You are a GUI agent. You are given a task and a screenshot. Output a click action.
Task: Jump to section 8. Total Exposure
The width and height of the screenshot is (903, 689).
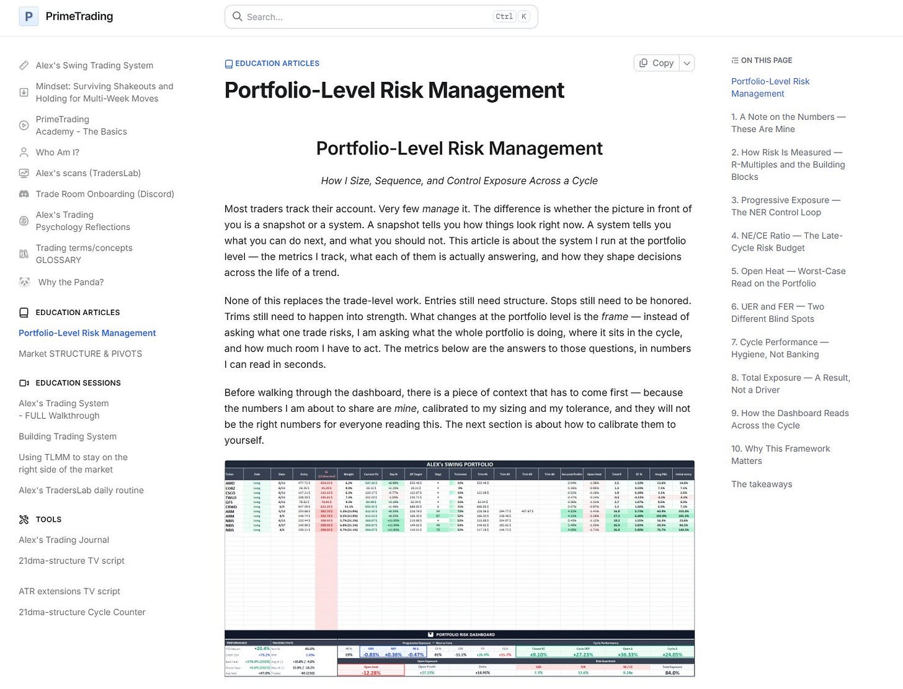(x=791, y=383)
